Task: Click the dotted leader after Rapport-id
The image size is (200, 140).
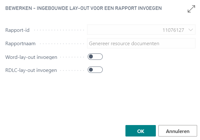Action: pyautogui.click(x=58, y=30)
